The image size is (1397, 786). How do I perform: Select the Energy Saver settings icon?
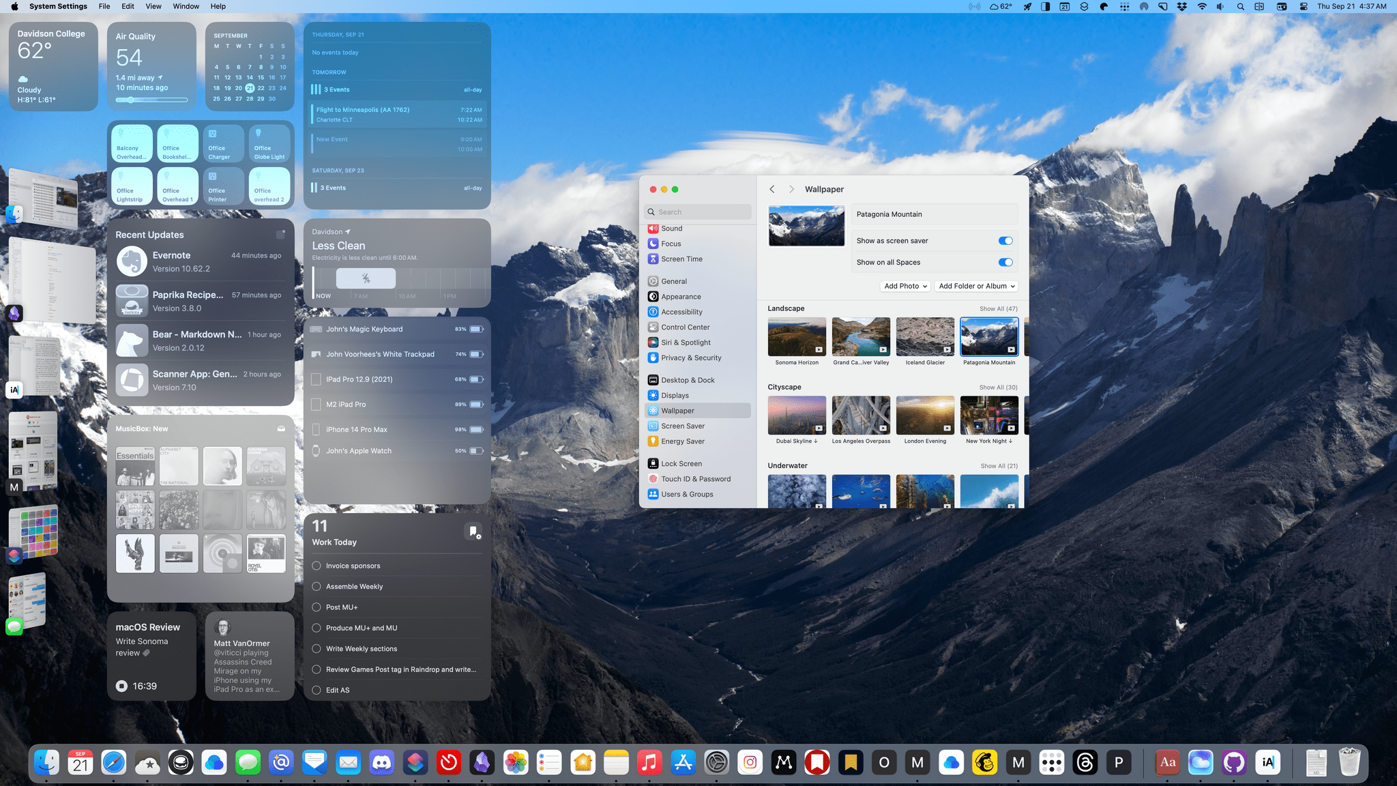click(654, 441)
